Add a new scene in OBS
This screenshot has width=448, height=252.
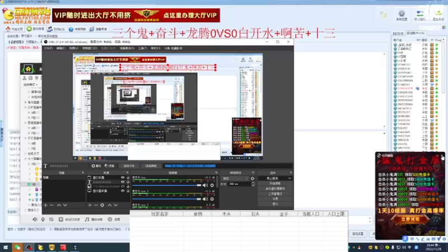pos(45,205)
